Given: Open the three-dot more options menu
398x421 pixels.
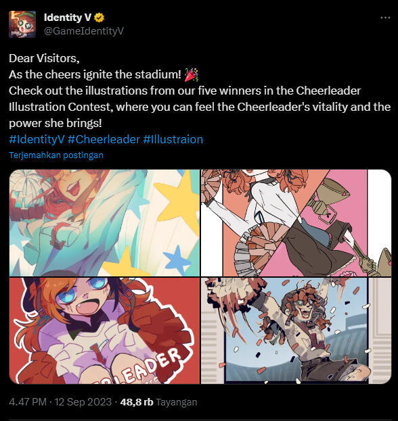Looking at the screenshot, I should click(385, 18).
